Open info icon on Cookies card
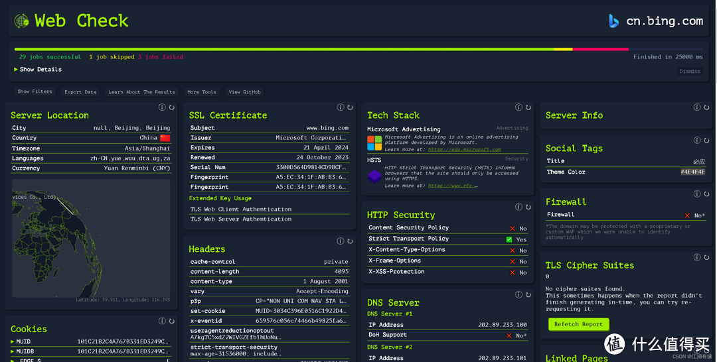 (162, 321)
